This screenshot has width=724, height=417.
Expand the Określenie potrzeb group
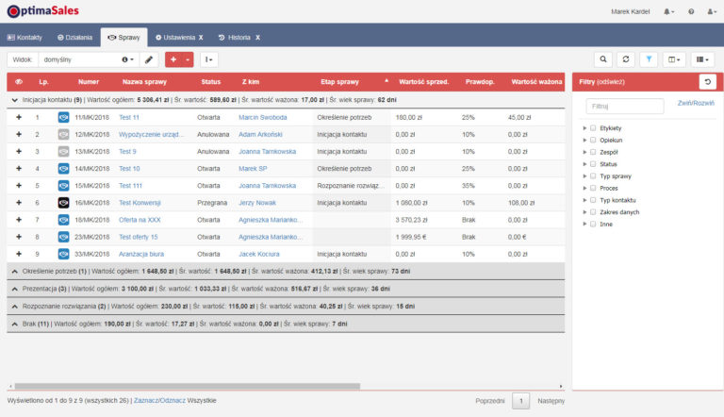15,272
